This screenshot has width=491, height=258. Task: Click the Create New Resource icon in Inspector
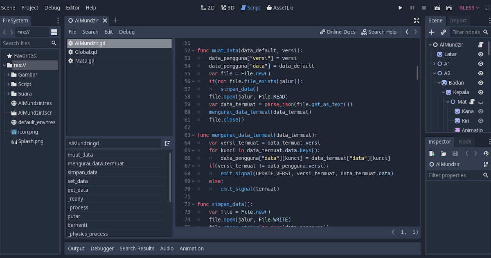[x=432, y=153]
